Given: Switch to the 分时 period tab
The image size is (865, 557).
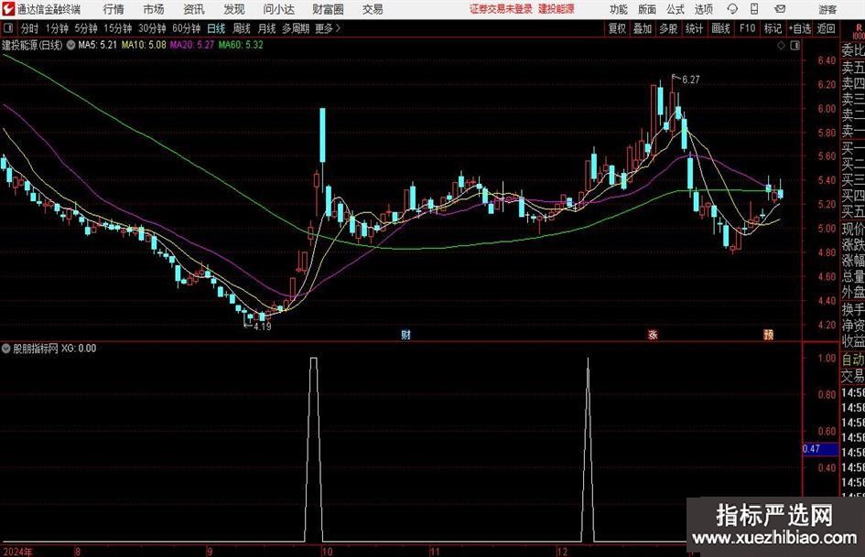Looking at the screenshot, I should (30, 28).
